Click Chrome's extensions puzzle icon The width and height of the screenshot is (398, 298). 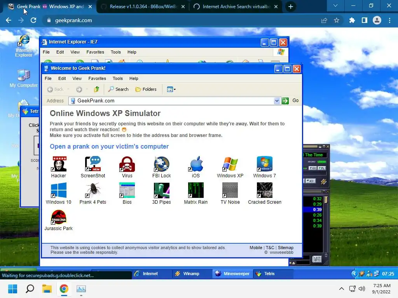(x=352, y=20)
